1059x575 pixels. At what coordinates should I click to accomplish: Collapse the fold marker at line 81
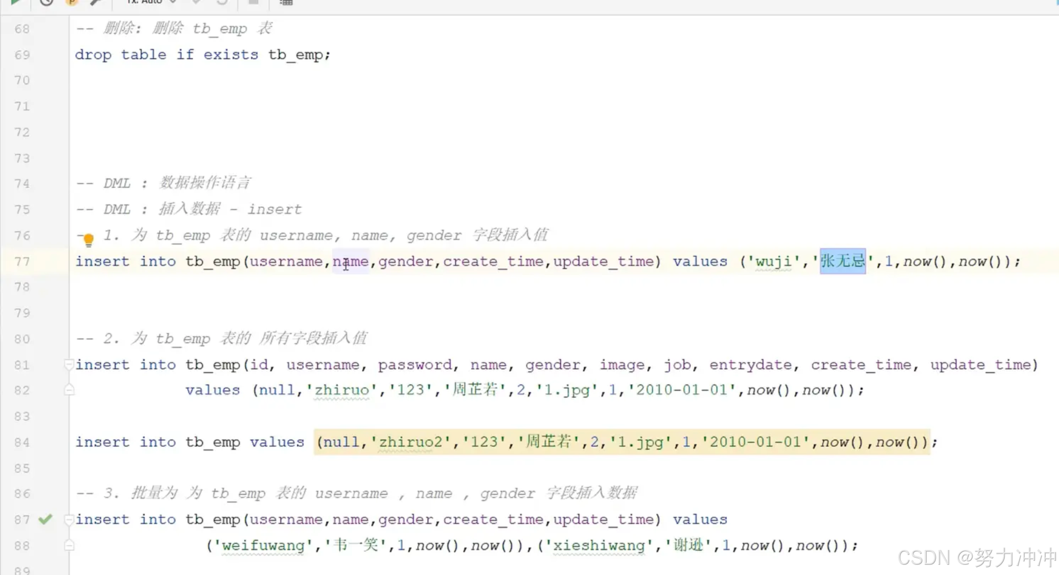coord(68,365)
